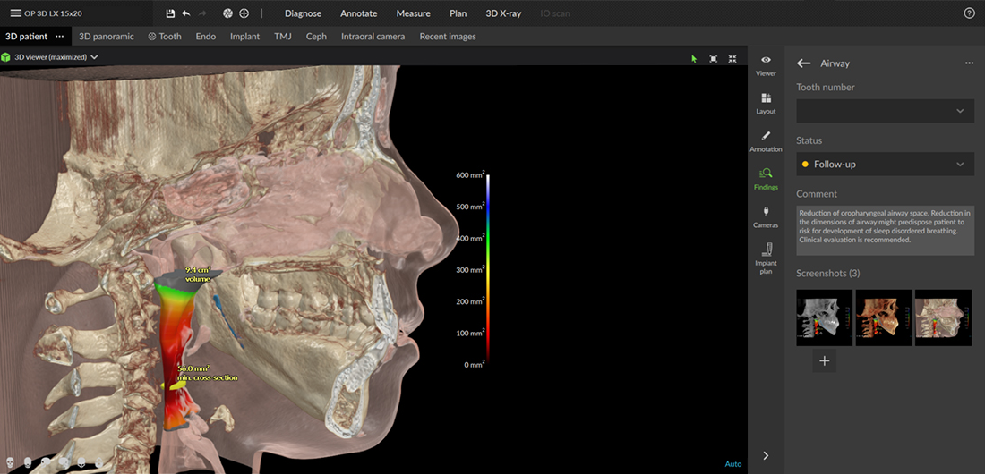Open the Cameras sidebar panel
Viewport: 985px width, 474px height.
click(x=766, y=216)
